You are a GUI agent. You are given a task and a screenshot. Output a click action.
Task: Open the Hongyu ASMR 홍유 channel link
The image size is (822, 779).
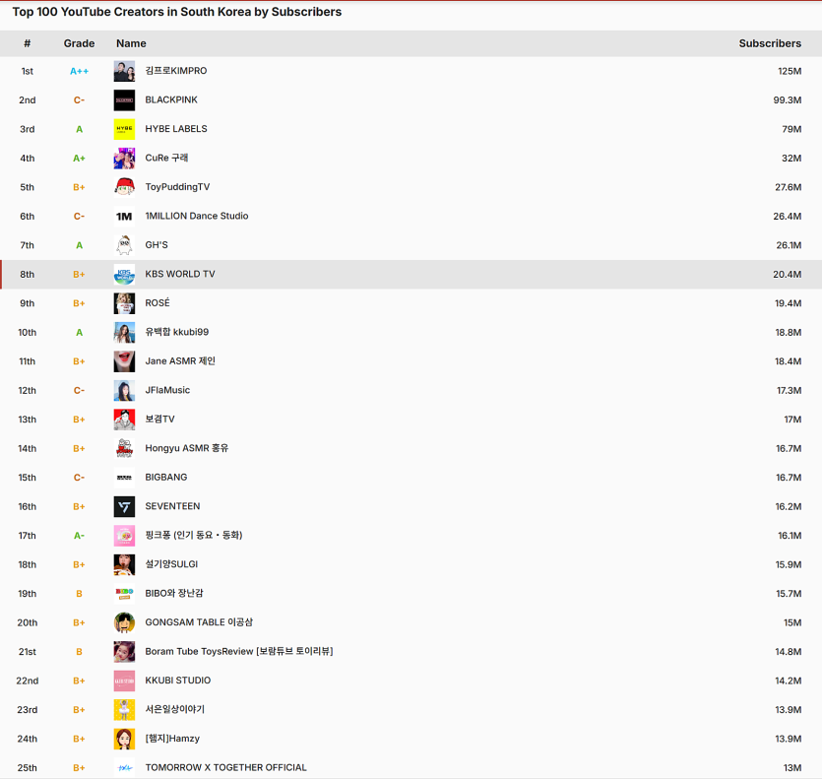pyautogui.click(x=187, y=448)
